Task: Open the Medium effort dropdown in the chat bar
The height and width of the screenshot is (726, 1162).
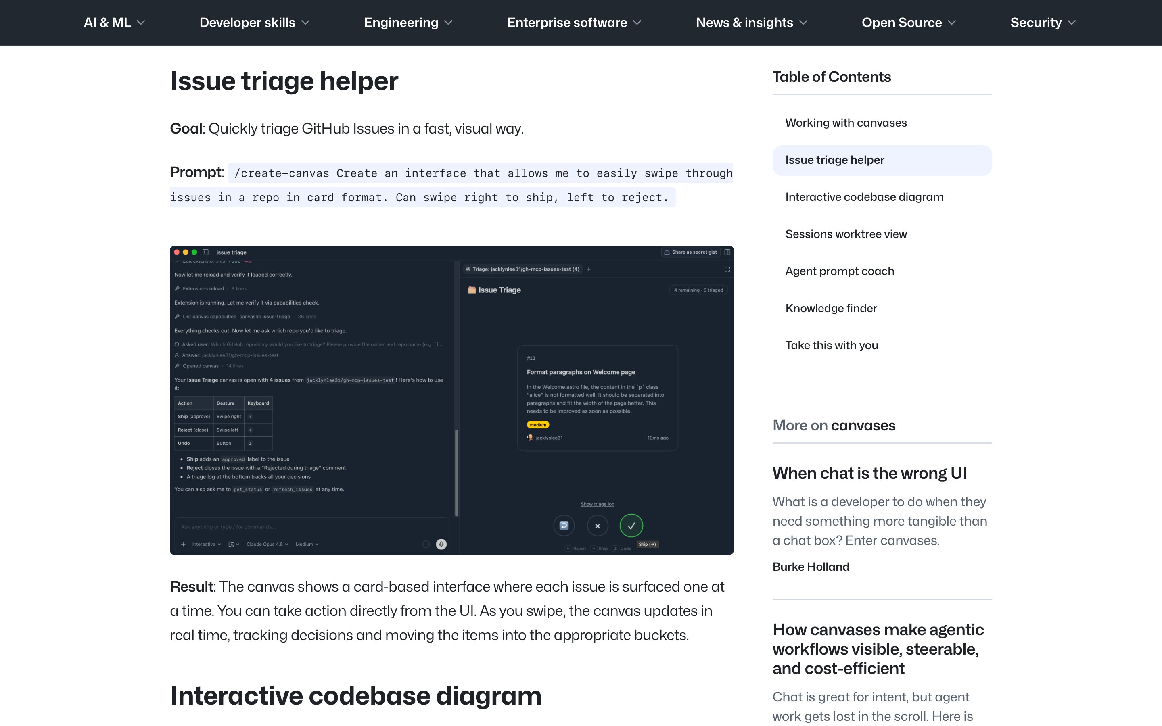Action: pyautogui.click(x=307, y=544)
